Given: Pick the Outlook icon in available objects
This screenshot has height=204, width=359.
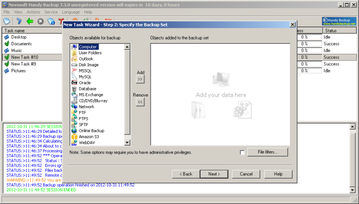Looking at the screenshot, I should point(74,59).
